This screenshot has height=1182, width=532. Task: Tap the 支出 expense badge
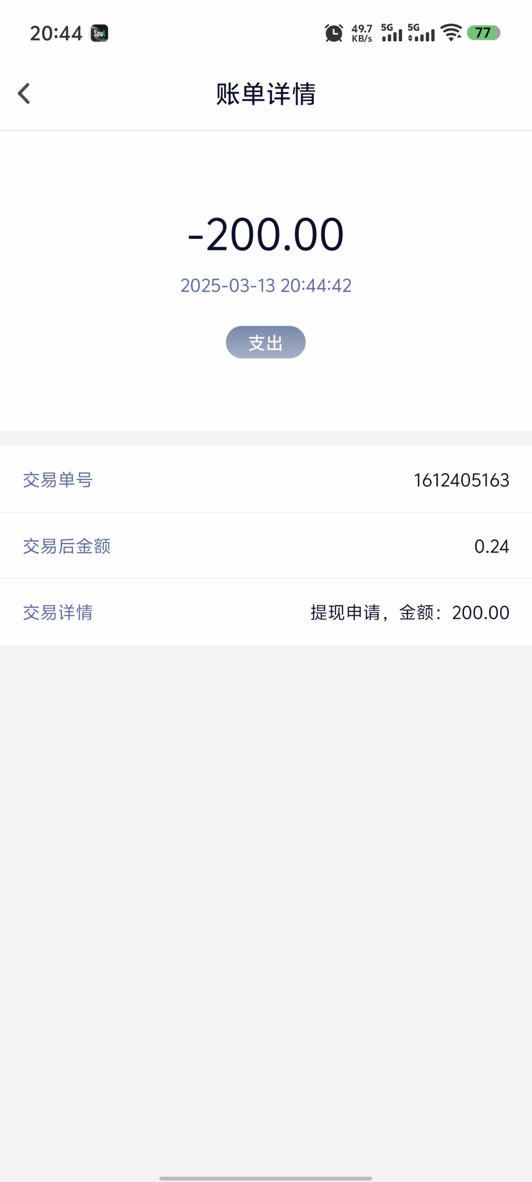click(x=266, y=342)
